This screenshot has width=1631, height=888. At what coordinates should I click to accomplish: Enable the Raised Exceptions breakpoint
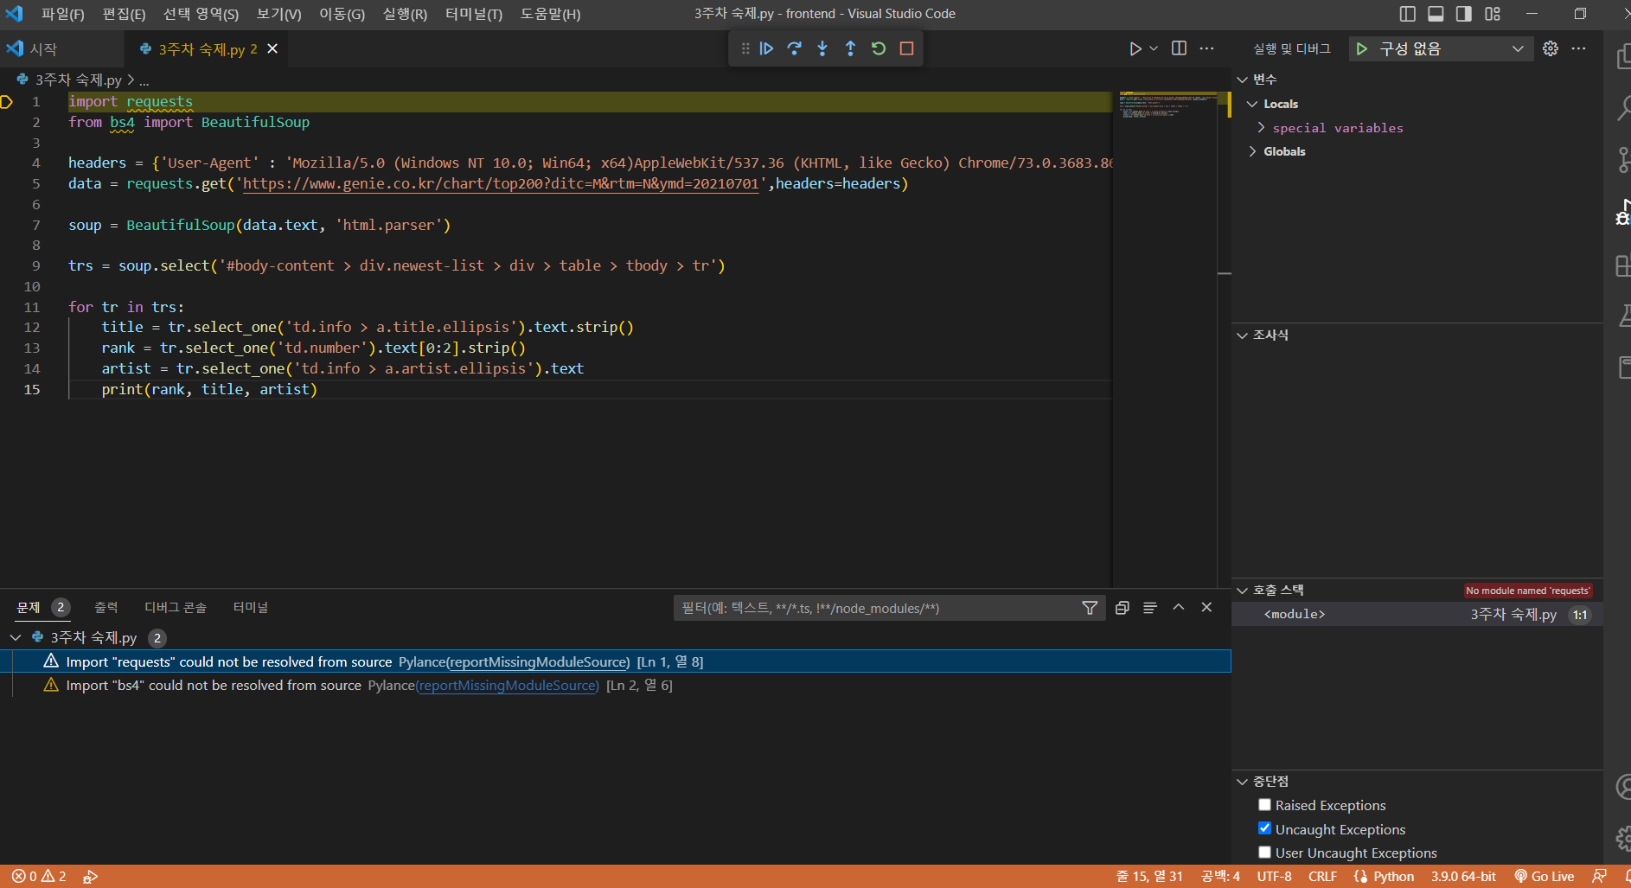click(x=1264, y=805)
